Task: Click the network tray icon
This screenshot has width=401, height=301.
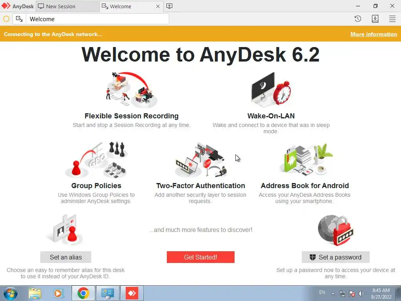Action: 342,294
